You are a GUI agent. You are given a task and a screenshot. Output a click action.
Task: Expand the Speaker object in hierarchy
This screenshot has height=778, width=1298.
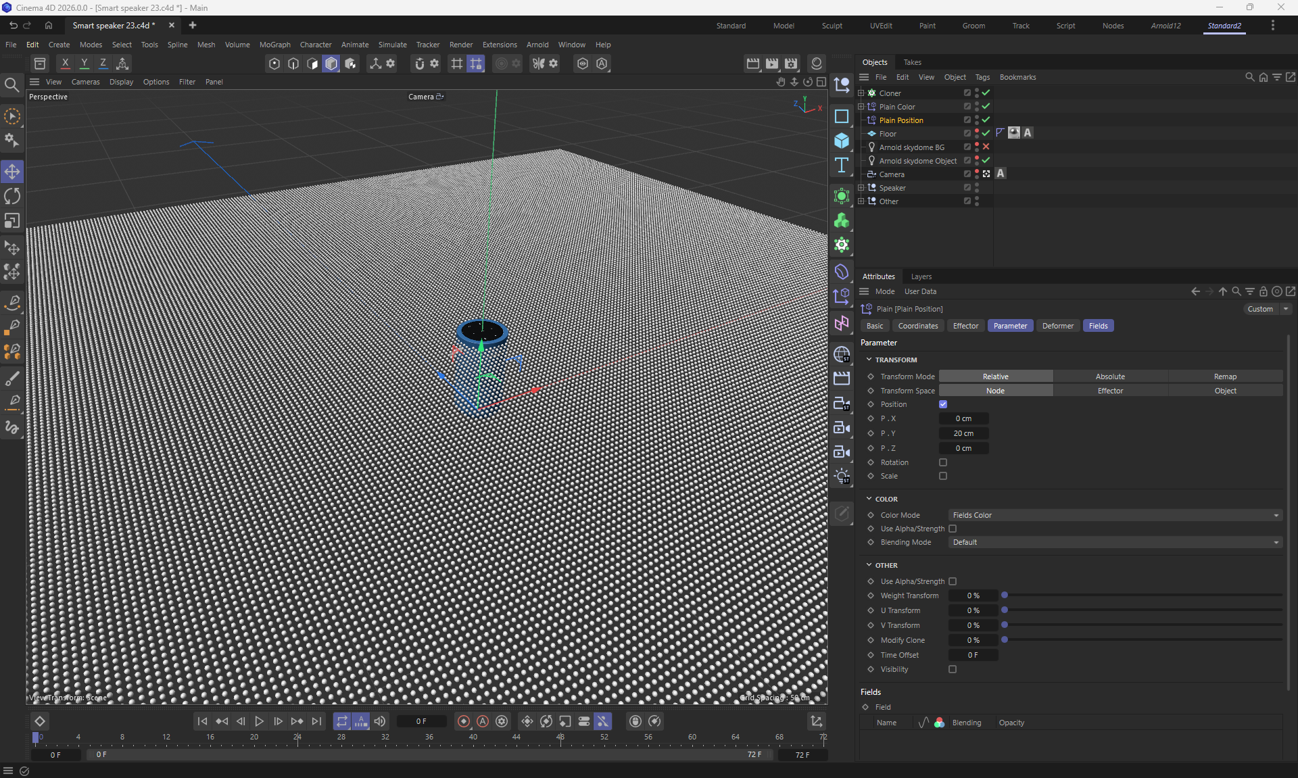pos(861,188)
